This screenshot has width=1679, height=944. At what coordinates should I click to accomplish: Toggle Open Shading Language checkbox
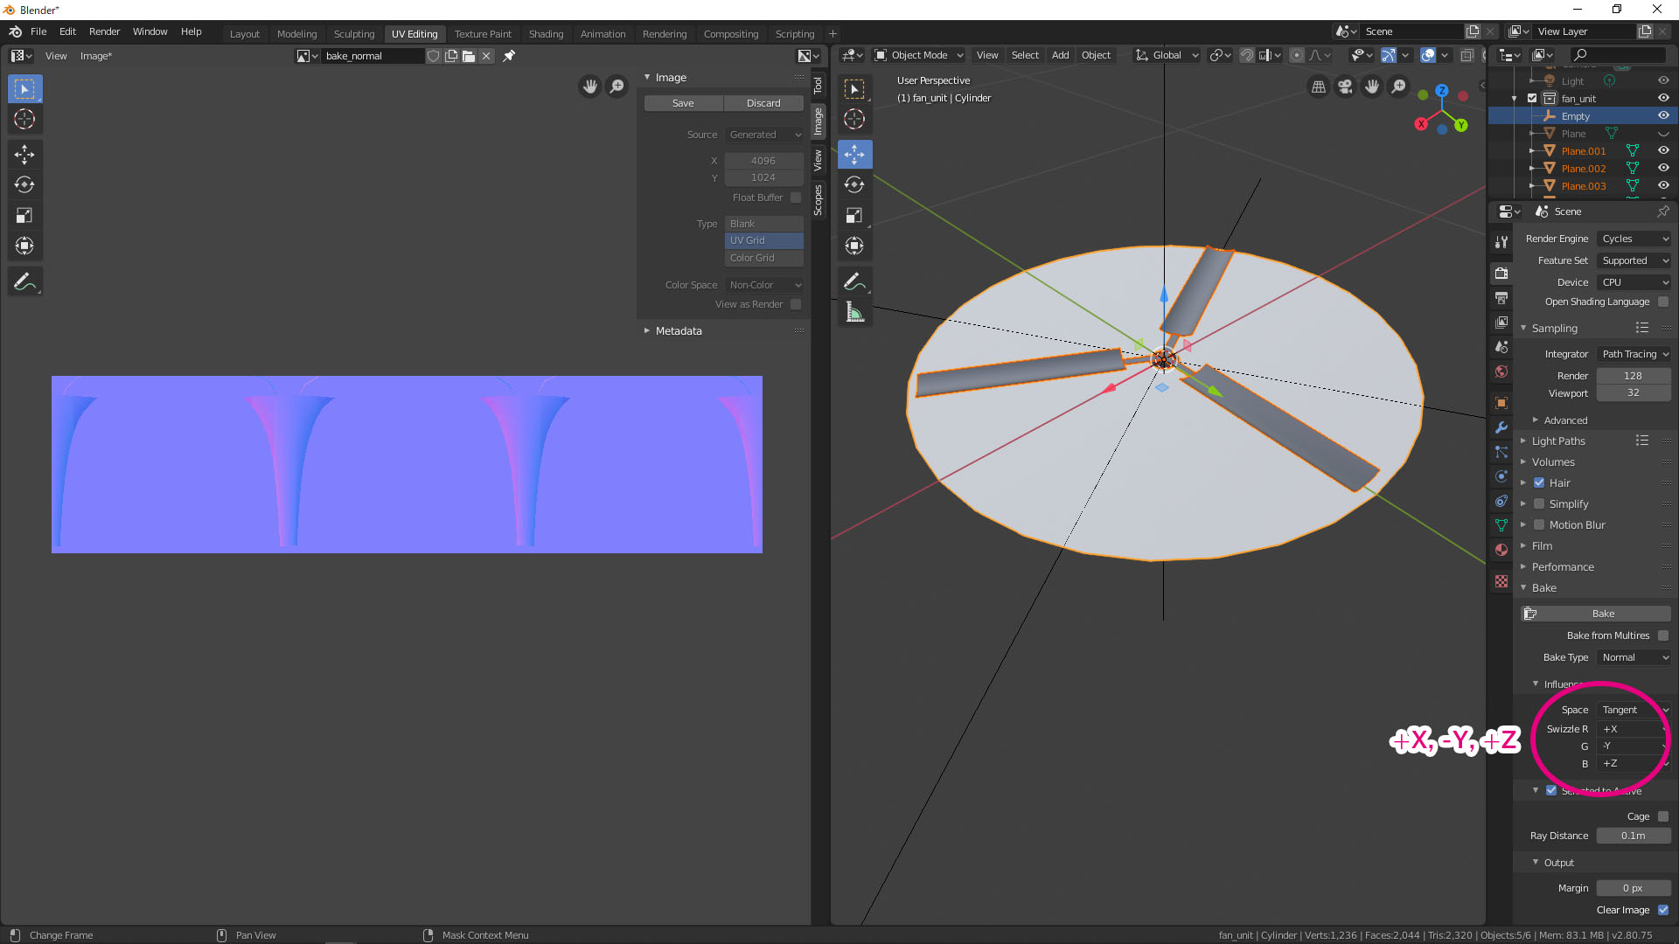(x=1663, y=302)
